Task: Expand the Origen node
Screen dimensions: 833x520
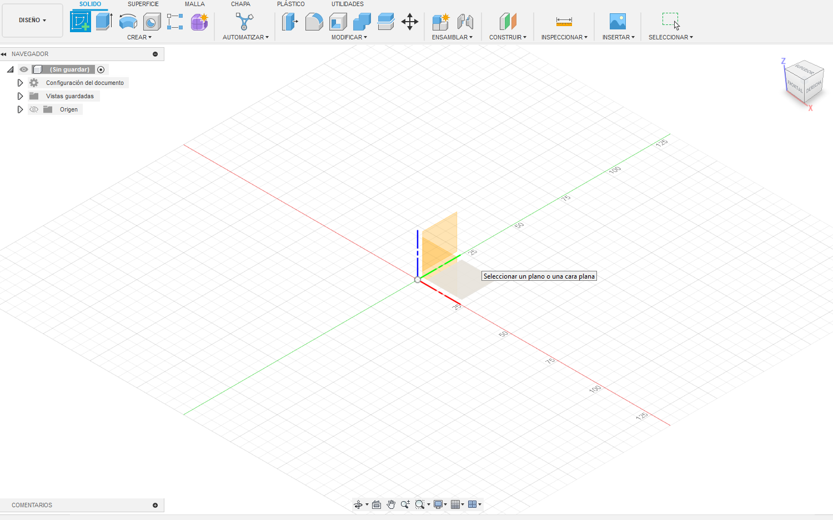Action: [x=20, y=109]
